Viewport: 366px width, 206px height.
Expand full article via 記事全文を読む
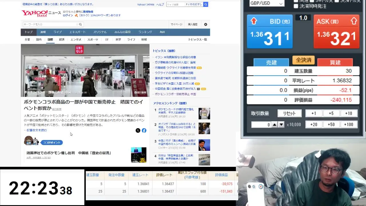coord(35,130)
